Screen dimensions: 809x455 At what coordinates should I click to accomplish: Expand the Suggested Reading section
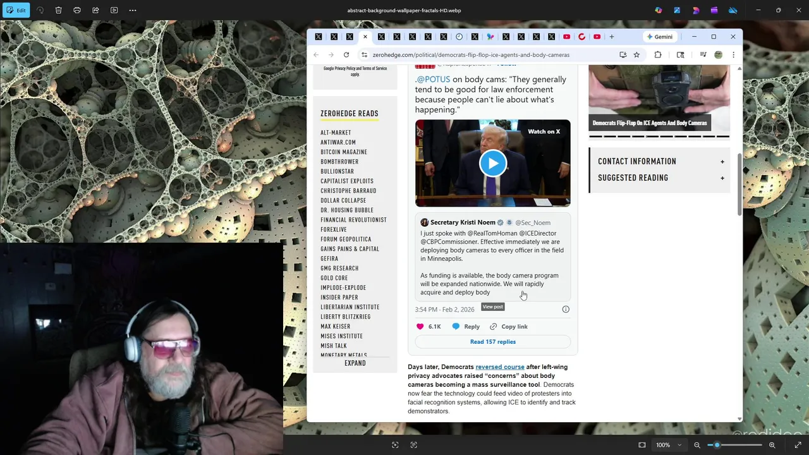660,178
